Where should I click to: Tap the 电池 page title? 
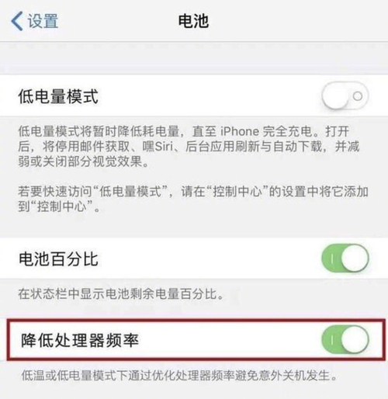pos(193,21)
